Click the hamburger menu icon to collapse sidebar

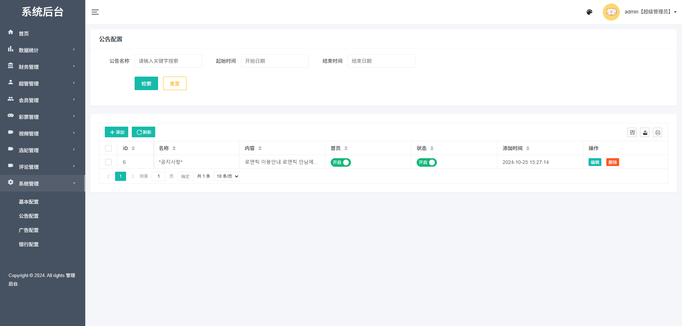(x=95, y=12)
